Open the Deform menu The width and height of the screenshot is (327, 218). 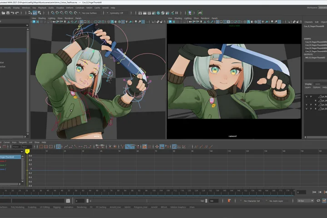click(x=69, y=8)
